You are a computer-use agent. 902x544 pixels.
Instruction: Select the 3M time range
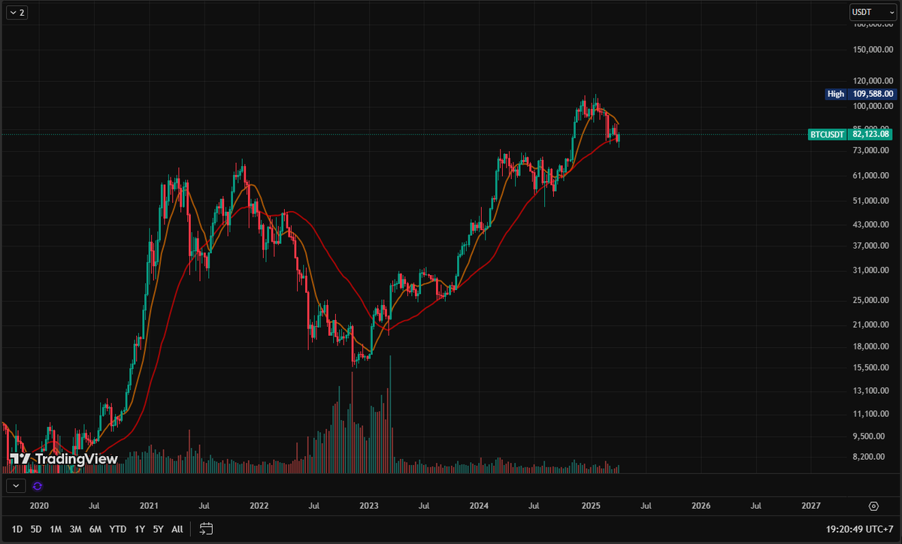[75, 529]
